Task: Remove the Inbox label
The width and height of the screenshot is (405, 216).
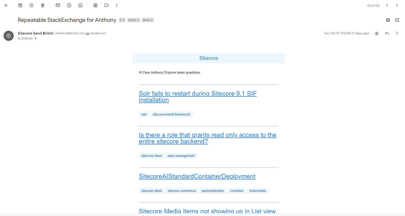Action: [138, 20]
